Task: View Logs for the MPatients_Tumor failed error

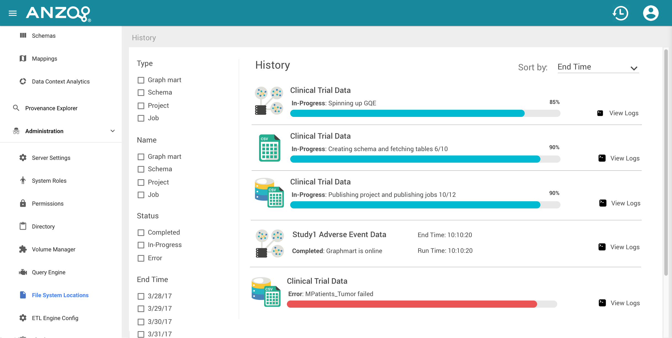Action: (x=625, y=303)
